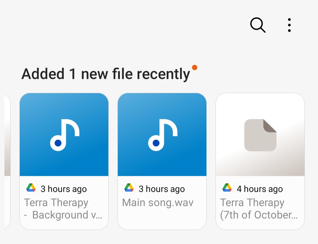Select '3 hours ago' on Terra Therapy Background card
This screenshot has height=244, width=318.
(x=64, y=189)
